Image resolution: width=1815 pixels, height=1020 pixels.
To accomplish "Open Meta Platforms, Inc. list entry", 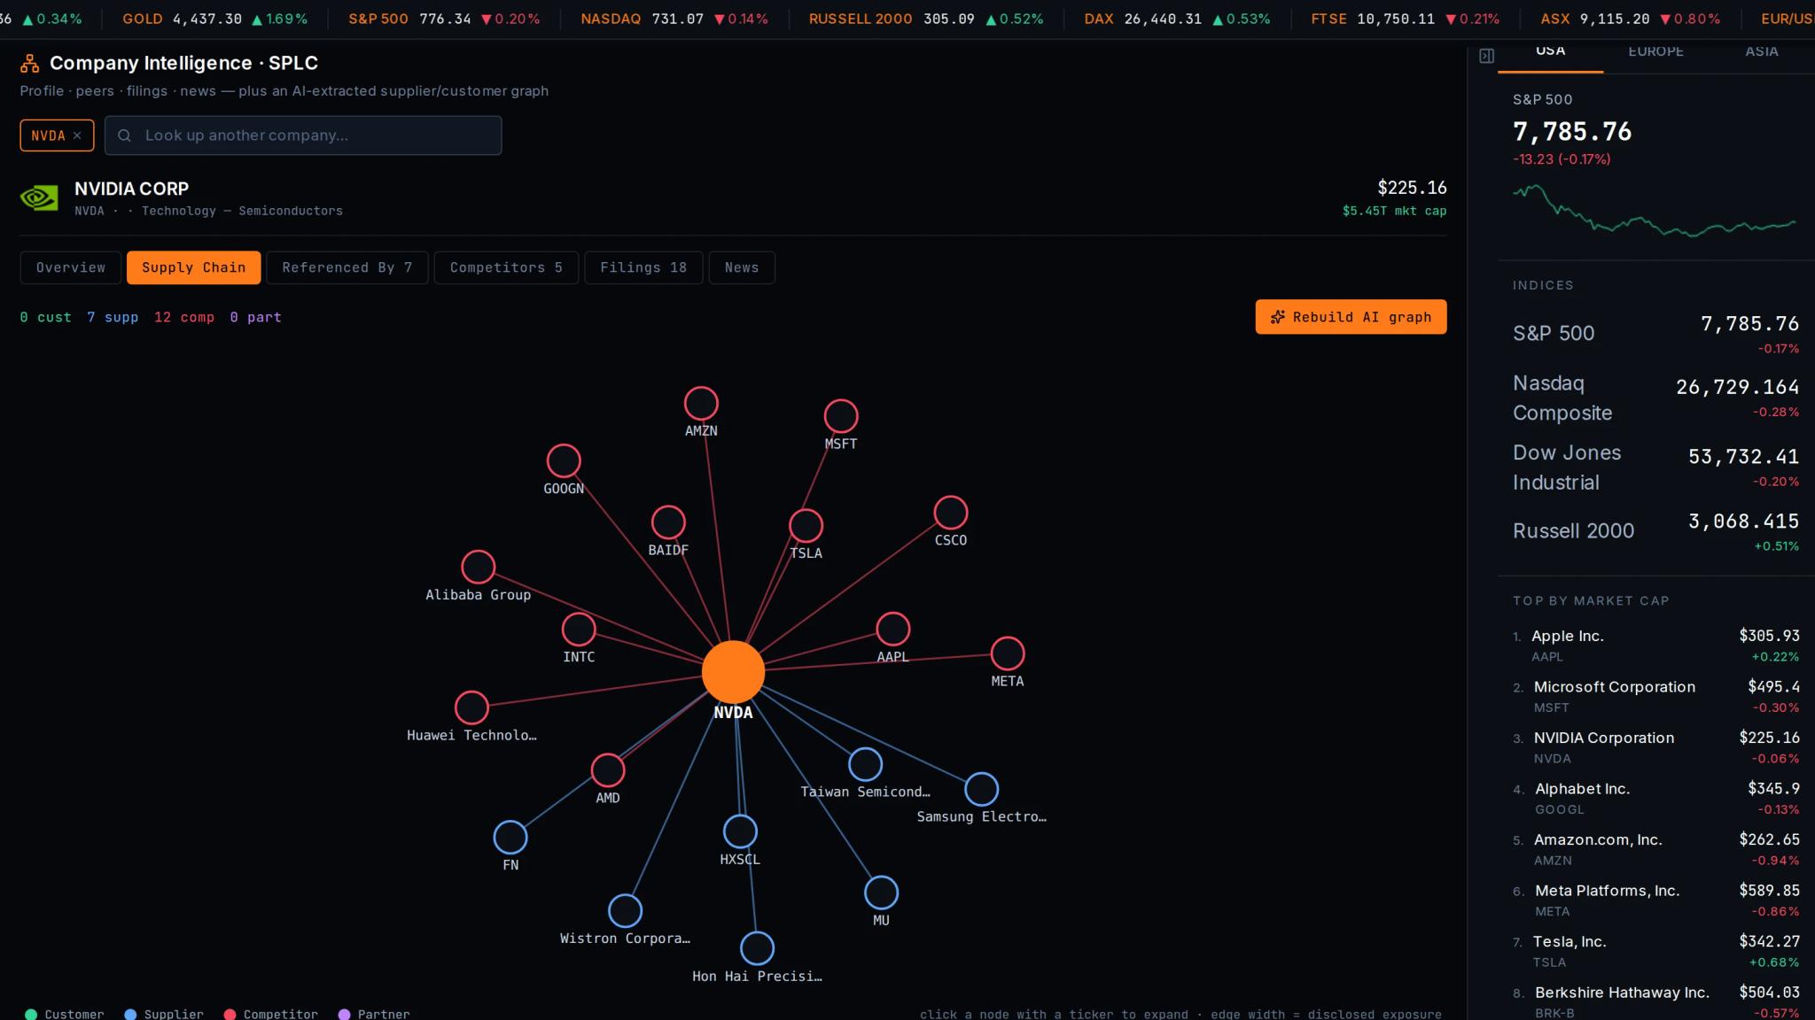I will point(1655,900).
